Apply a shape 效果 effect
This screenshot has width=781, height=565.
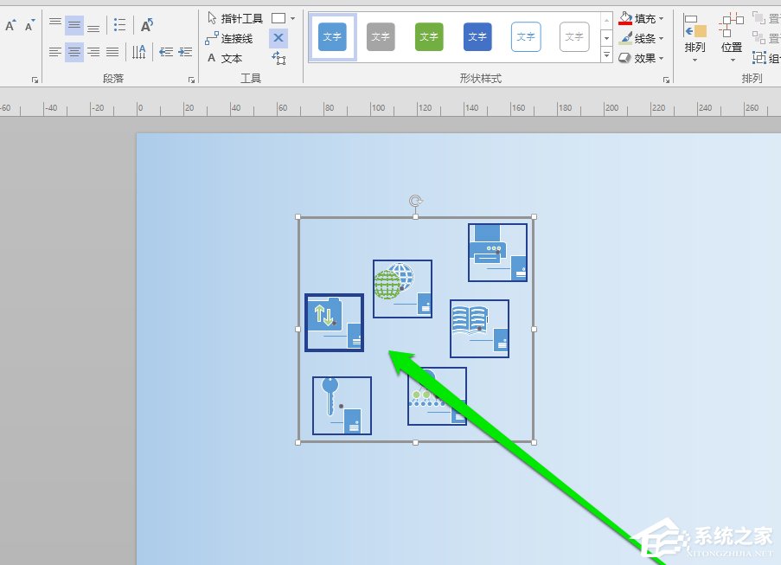pos(638,57)
